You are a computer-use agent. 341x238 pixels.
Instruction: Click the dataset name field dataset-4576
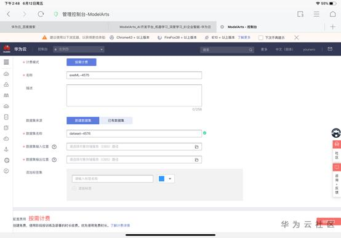[x=134, y=133]
